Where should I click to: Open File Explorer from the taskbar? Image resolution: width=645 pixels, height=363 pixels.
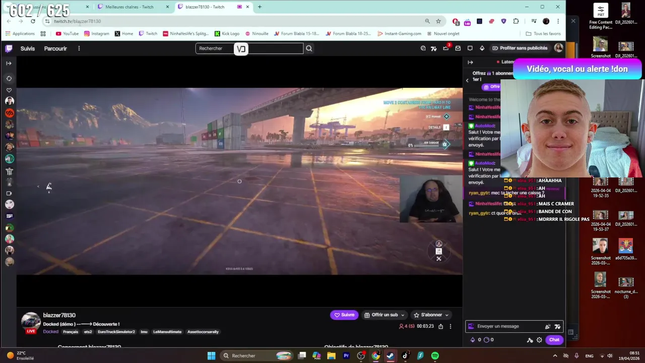[331, 355]
